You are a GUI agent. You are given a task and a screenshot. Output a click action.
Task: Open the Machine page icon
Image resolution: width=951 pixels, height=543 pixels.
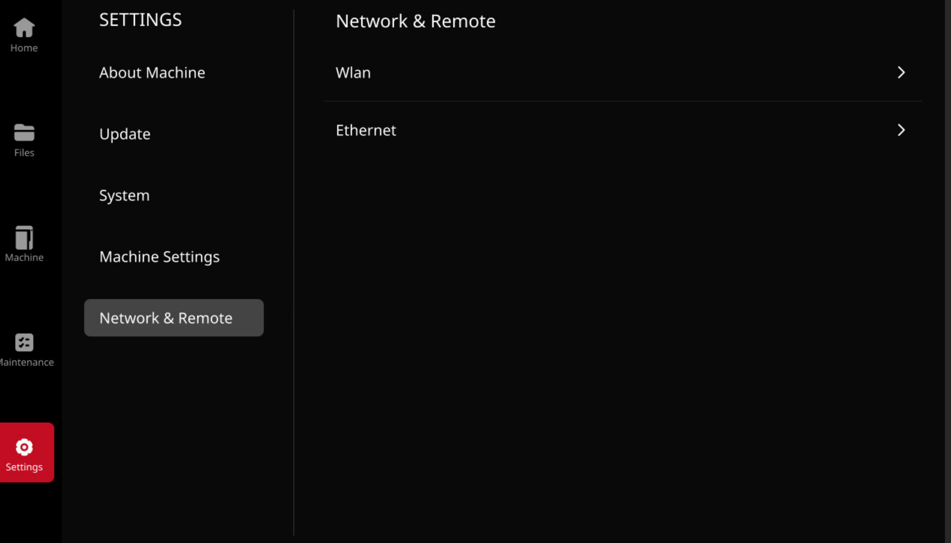(24, 238)
